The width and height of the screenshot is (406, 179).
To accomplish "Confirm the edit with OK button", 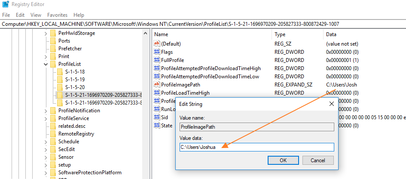I will coord(283,160).
